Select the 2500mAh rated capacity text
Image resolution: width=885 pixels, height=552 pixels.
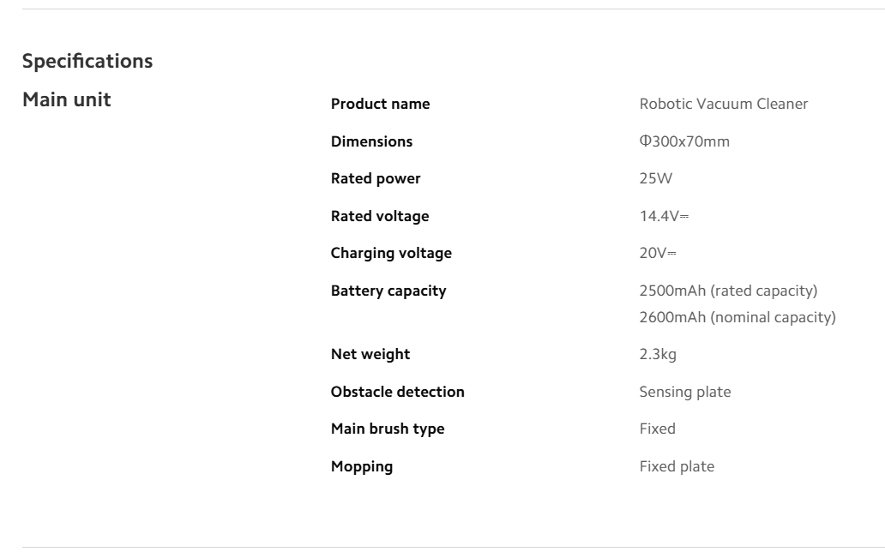(728, 291)
